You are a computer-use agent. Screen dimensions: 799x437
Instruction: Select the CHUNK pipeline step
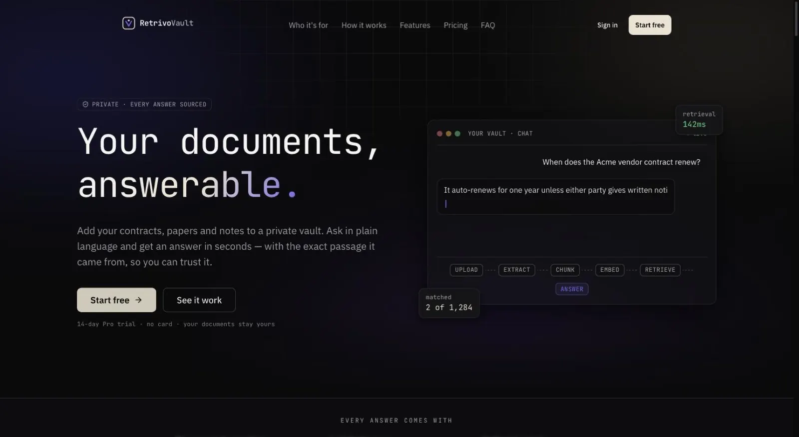565,270
